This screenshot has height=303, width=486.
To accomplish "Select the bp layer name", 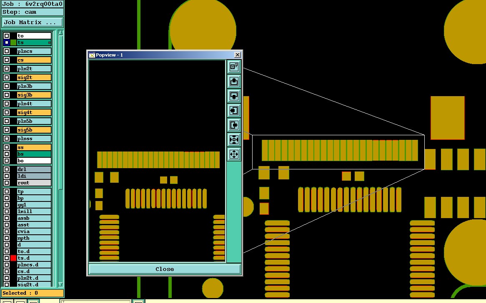I will click(x=34, y=198).
